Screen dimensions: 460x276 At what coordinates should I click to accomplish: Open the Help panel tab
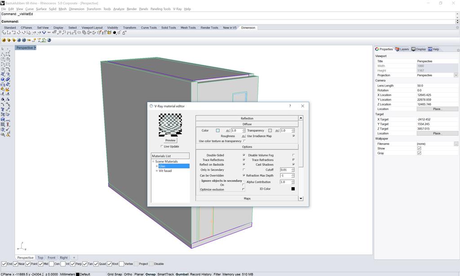pos(433,49)
